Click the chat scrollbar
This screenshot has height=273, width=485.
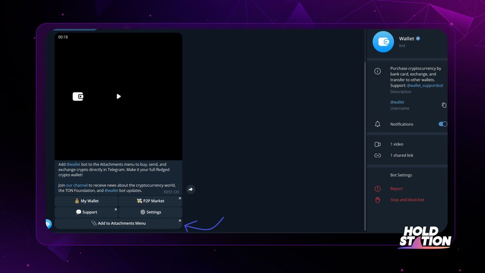(365, 145)
